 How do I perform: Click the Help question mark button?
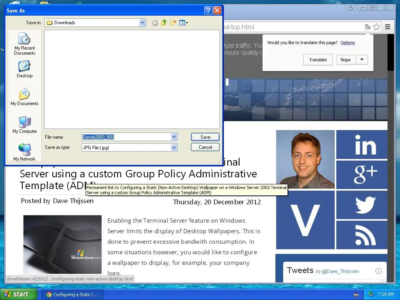208,11
